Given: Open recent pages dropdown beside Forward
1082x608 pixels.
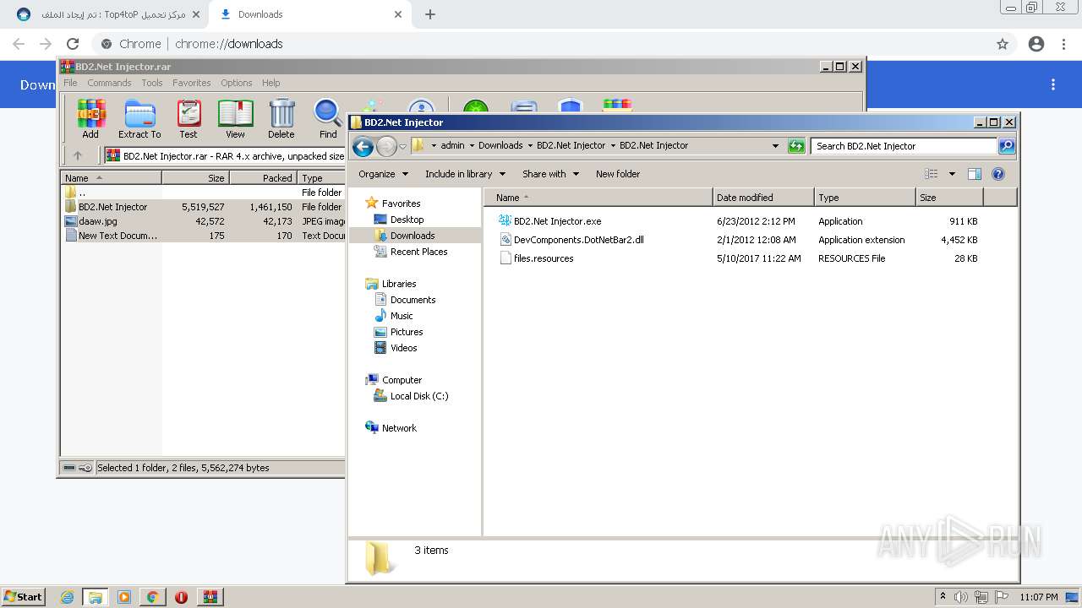Looking at the screenshot, I should point(402,146).
